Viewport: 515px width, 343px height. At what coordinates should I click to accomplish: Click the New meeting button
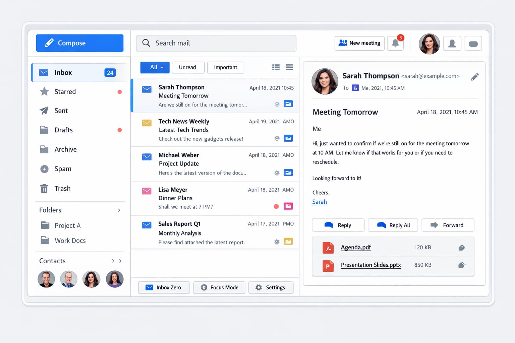pyautogui.click(x=359, y=43)
